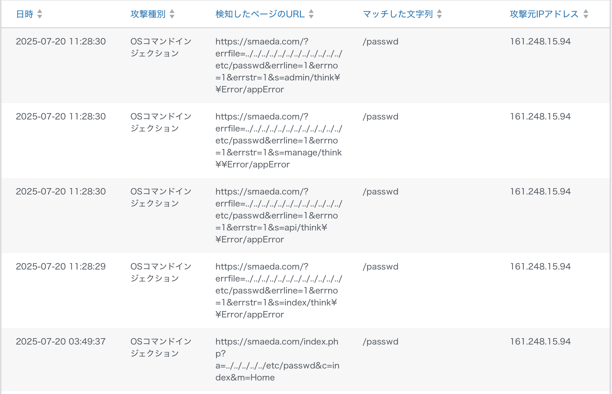The image size is (612, 394).
Task: Click the 2025-07-20 03:49:37 timestamp cell
Action: pos(61,342)
